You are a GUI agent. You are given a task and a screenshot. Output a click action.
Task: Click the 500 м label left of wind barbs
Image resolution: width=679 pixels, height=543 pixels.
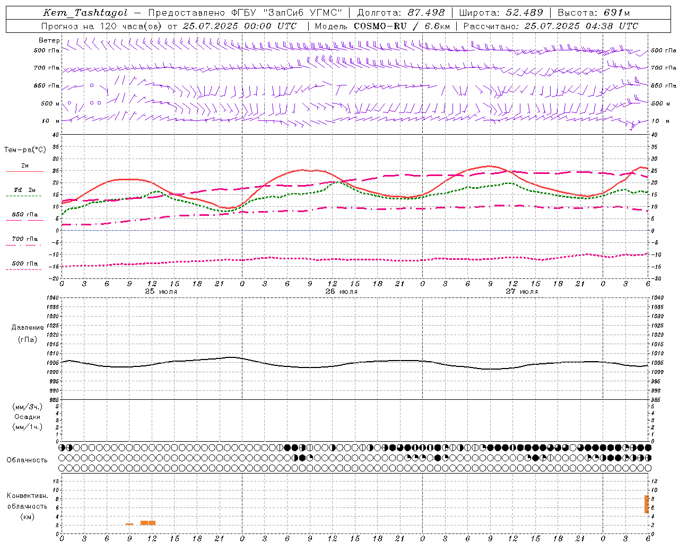[x=50, y=103]
